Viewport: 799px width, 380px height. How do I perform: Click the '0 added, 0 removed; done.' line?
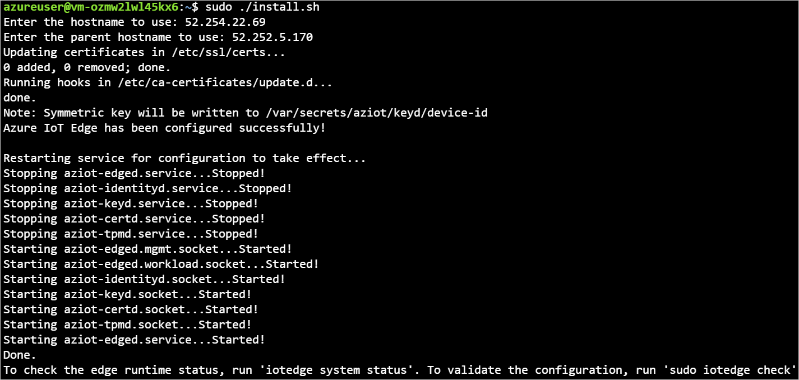point(87,68)
